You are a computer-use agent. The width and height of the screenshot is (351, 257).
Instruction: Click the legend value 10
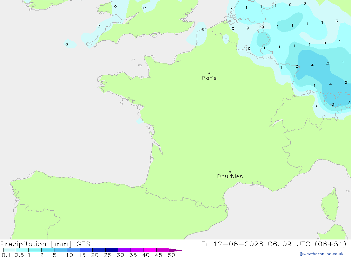(69, 255)
